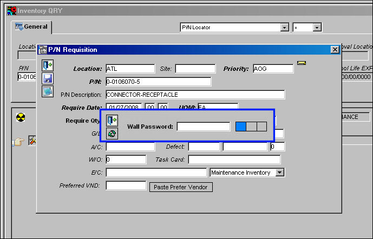Click the P/N Requisition title bar icon
Image resolution: width=373 pixels, height=239 pixels.
[x=43, y=50]
